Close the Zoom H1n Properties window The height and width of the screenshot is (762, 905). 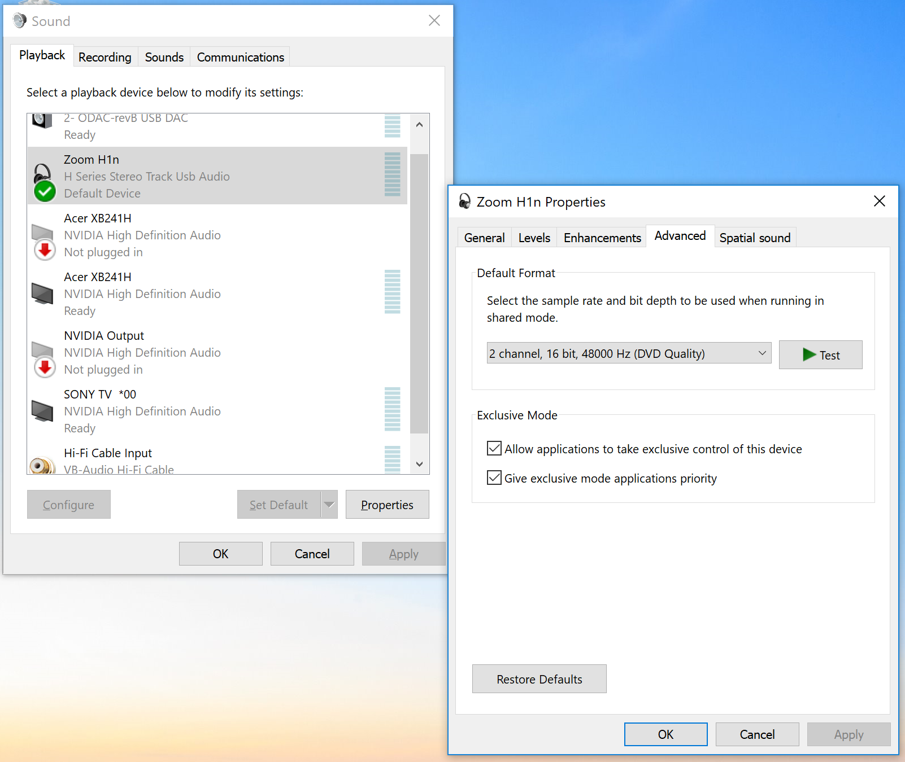click(x=880, y=201)
